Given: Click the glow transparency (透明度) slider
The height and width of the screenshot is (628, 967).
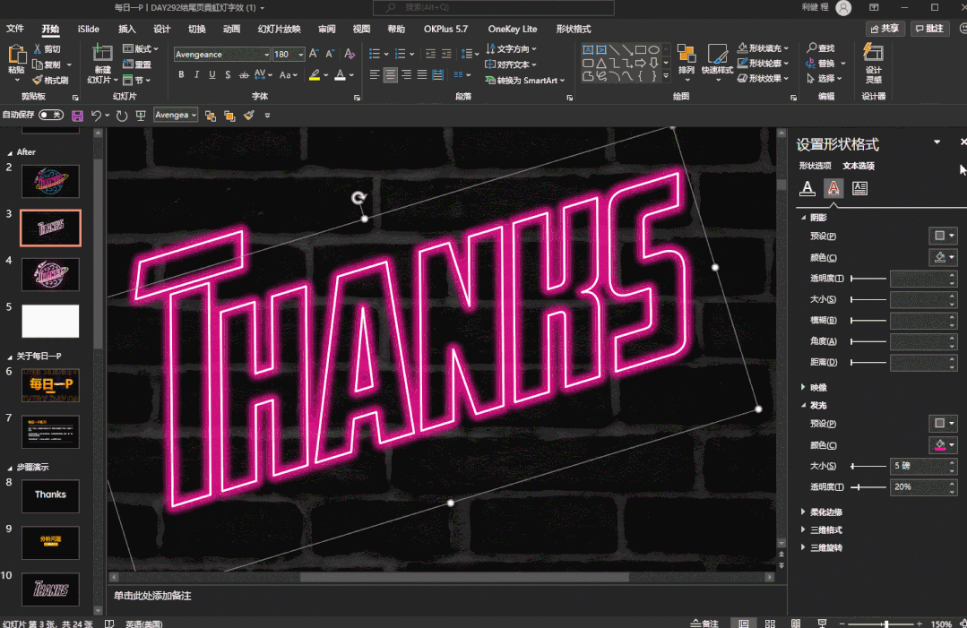Looking at the screenshot, I should point(868,486).
